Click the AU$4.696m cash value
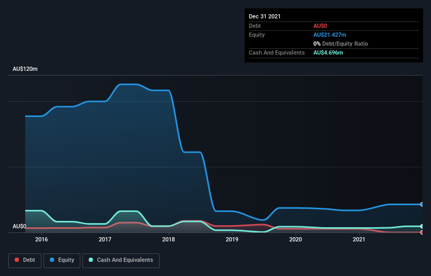The image size is (431, 276). (x=328, y=52)
